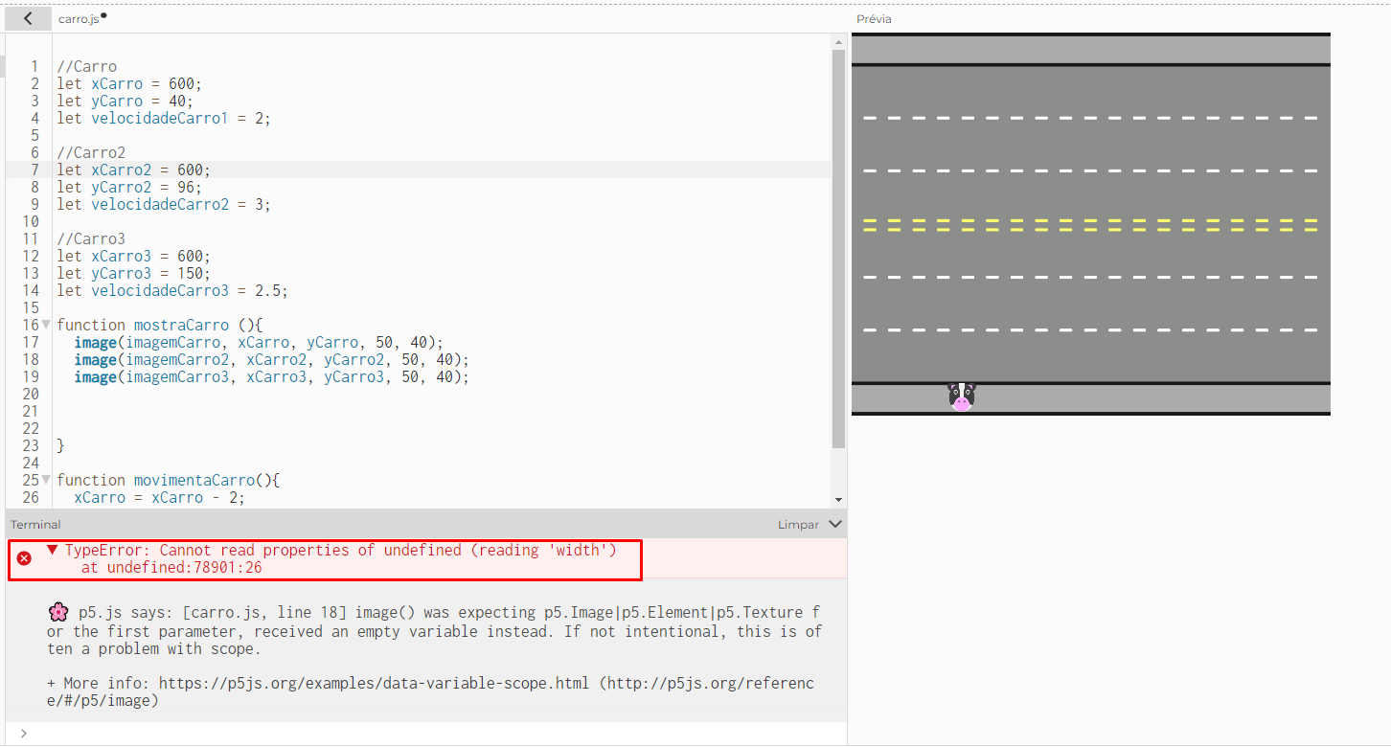
Task: Click the '//Carro2' comment line
Action: [91, 153]
